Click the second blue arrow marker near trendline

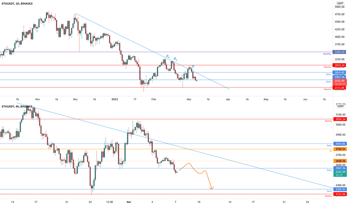175,59
